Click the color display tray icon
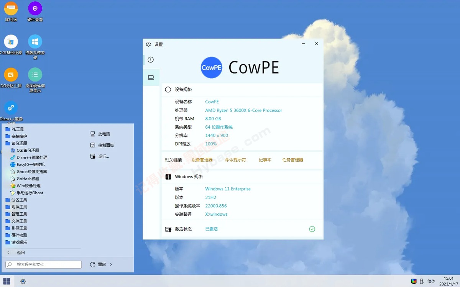The width and height of the screenshot is (460, 287). click(414, 281)
